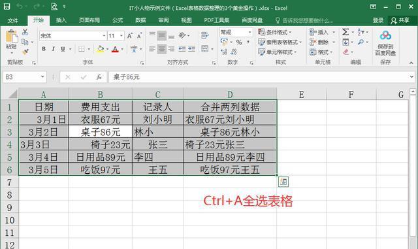Toggle Underline formatting
This screenshot has width=418, height=249.
pyautogui.click(x=63, y=49)
